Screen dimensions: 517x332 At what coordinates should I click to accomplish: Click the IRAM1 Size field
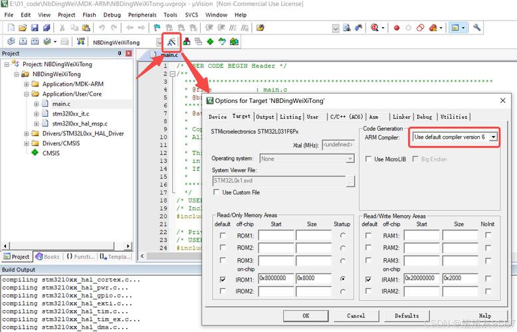[460, 279]
